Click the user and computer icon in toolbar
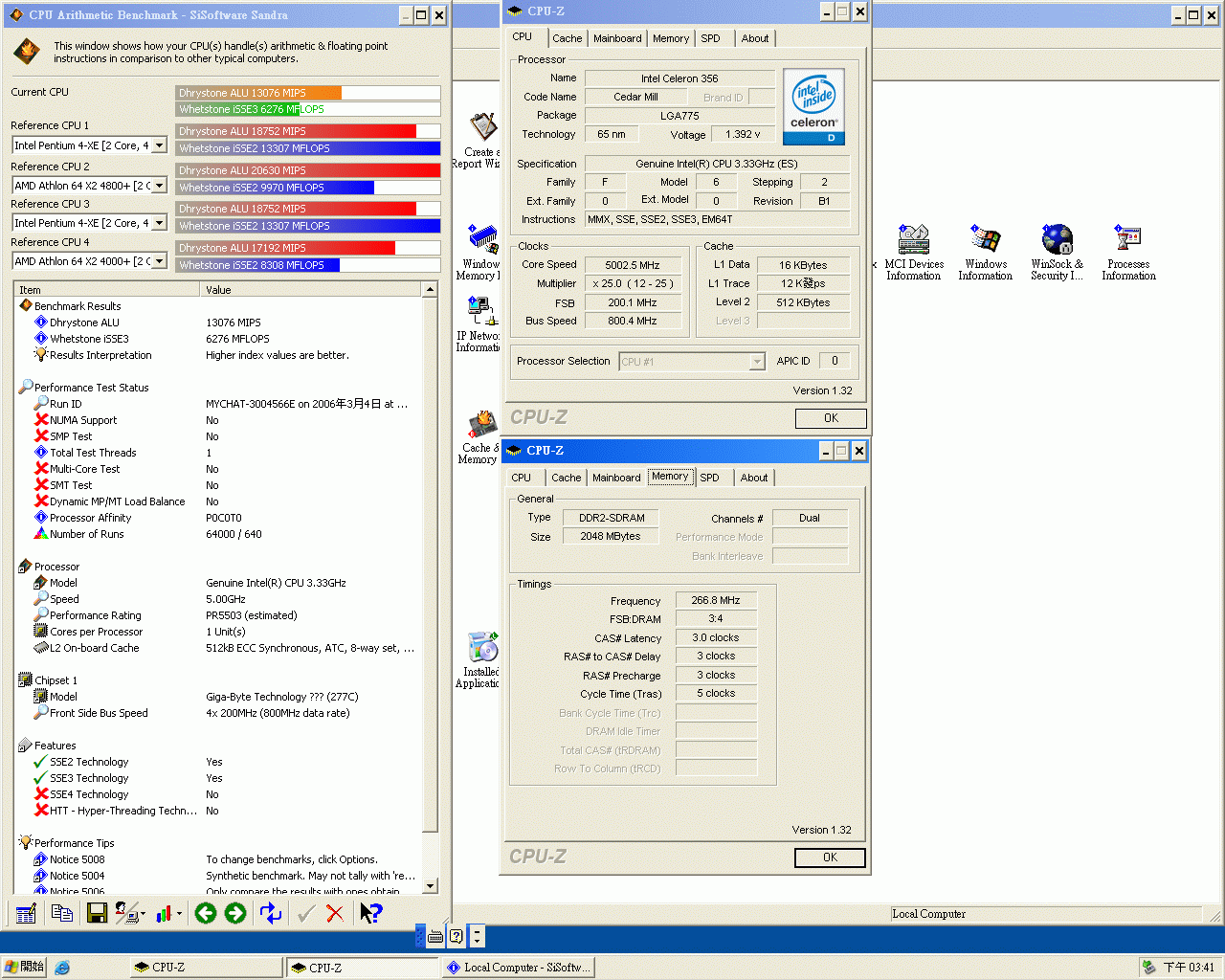The image size is (1225, 980). pyautogui.click(x=126, y=914)
